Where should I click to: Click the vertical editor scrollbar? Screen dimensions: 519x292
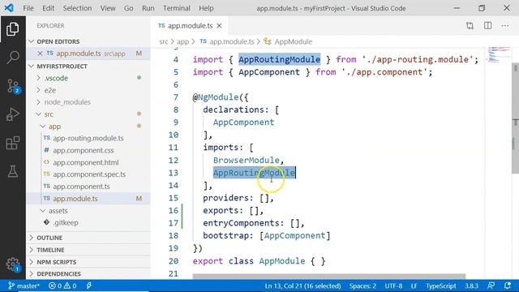pos(516,118)
